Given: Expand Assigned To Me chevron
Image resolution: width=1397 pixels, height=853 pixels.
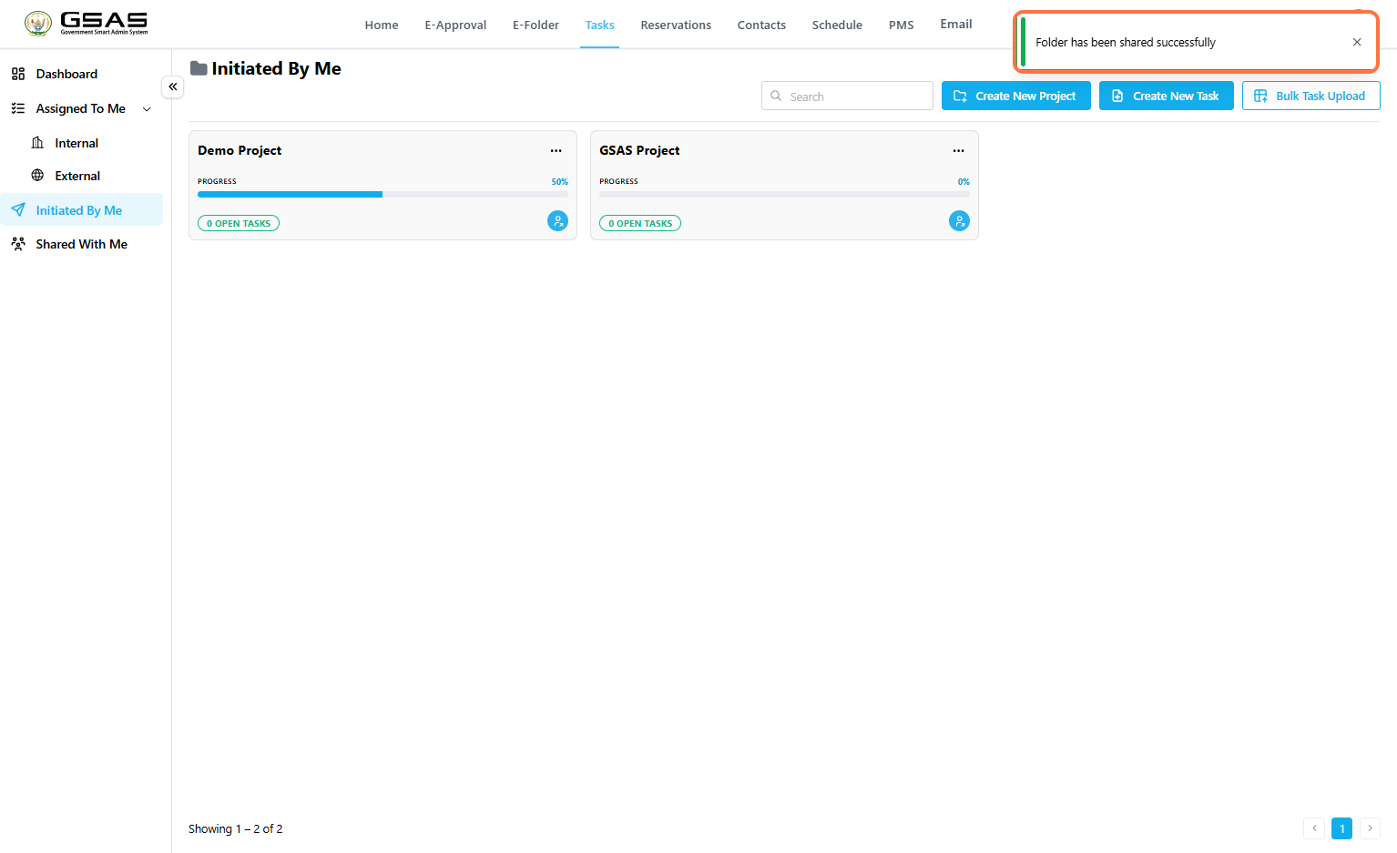Looking at the screenshot, I should tap(147, 109).
